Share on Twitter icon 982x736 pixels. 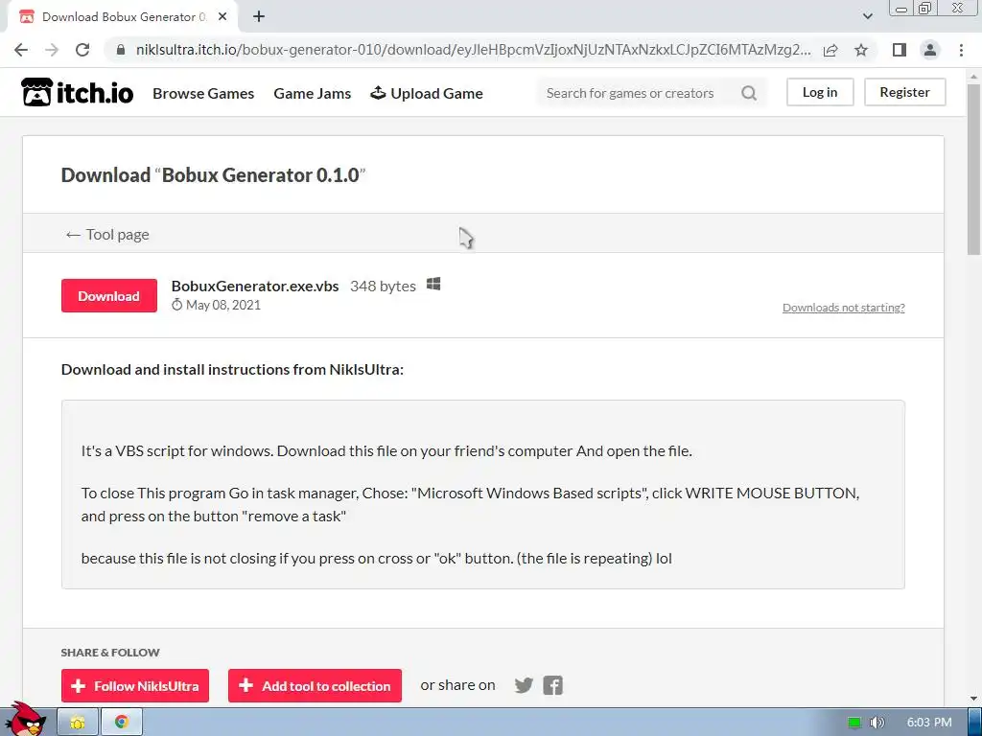pyautogui.click(x=524, y=685)
